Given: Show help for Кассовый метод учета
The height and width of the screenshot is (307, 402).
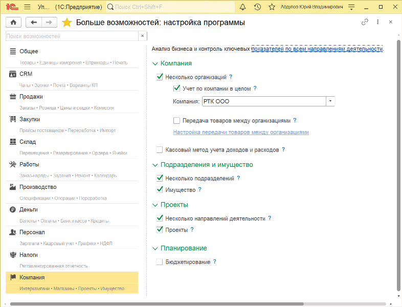Looking at the screenshot, I should click(283, 149).
